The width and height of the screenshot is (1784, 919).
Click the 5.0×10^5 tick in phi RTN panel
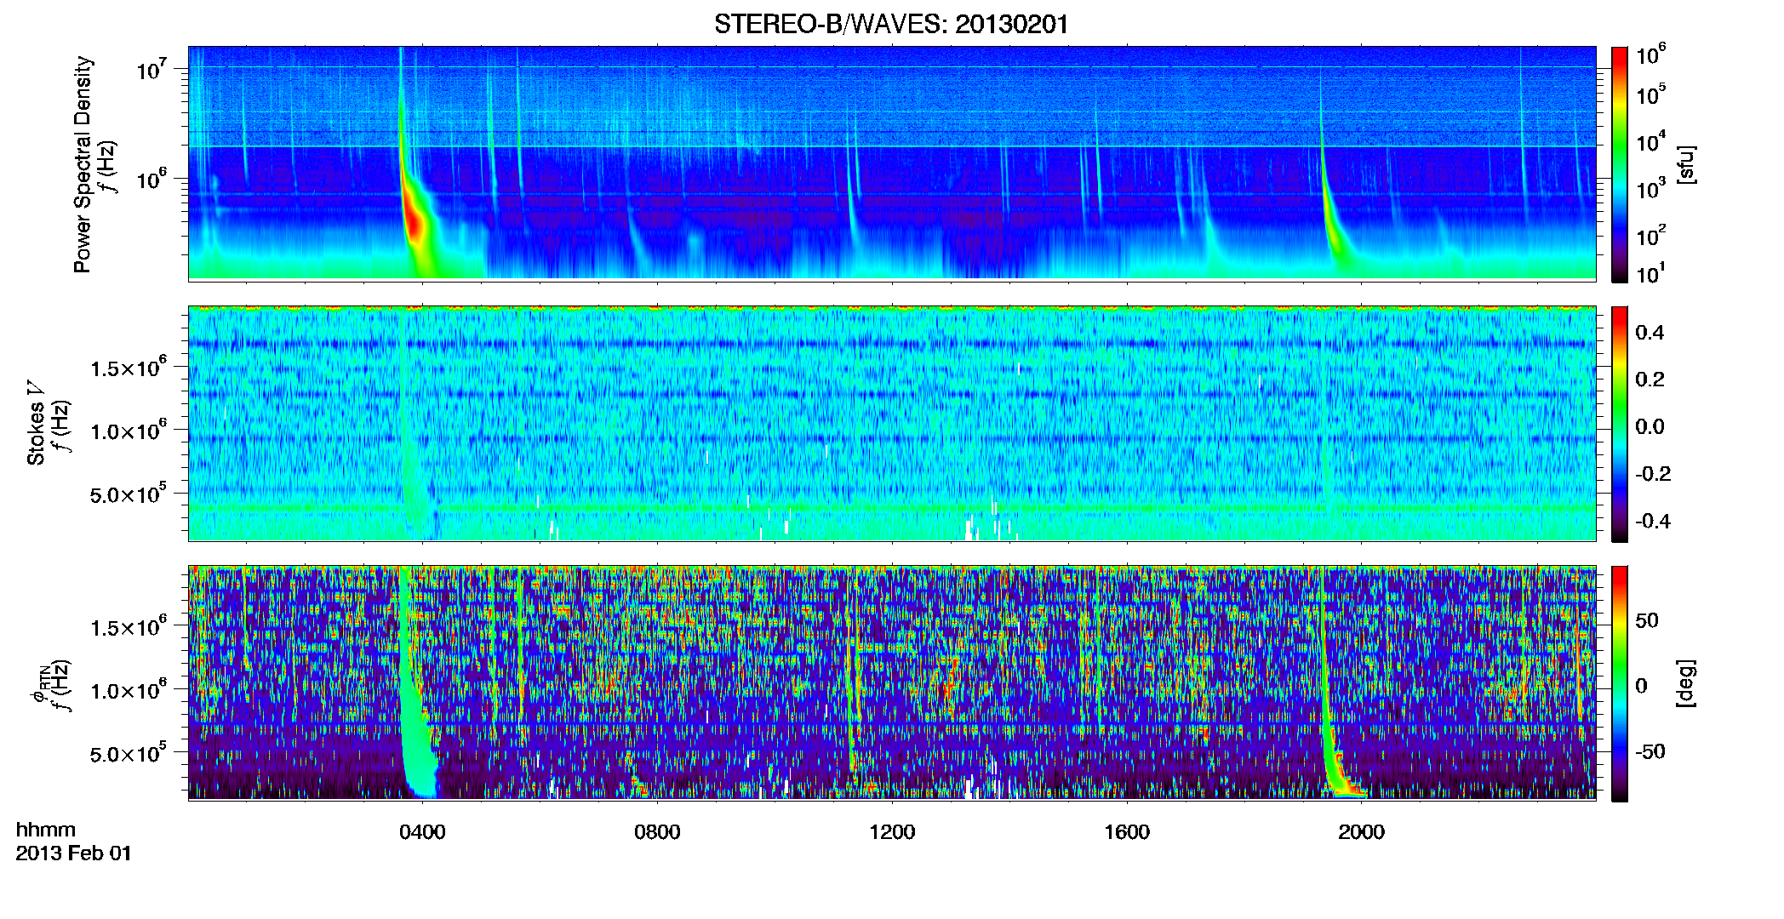(x=128, y=753)
